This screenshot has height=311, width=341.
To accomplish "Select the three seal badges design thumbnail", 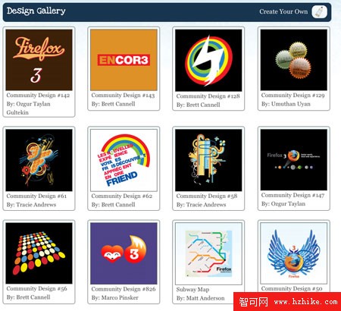I will pyautogui.click(x=294, y=60).
